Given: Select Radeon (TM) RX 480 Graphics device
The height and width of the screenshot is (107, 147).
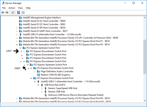Looking at the screenshot, I should coord(55,75).
